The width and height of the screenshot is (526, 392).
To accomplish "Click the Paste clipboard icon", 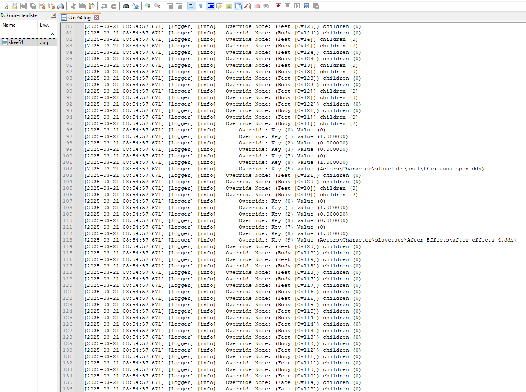I will (92, 6).
